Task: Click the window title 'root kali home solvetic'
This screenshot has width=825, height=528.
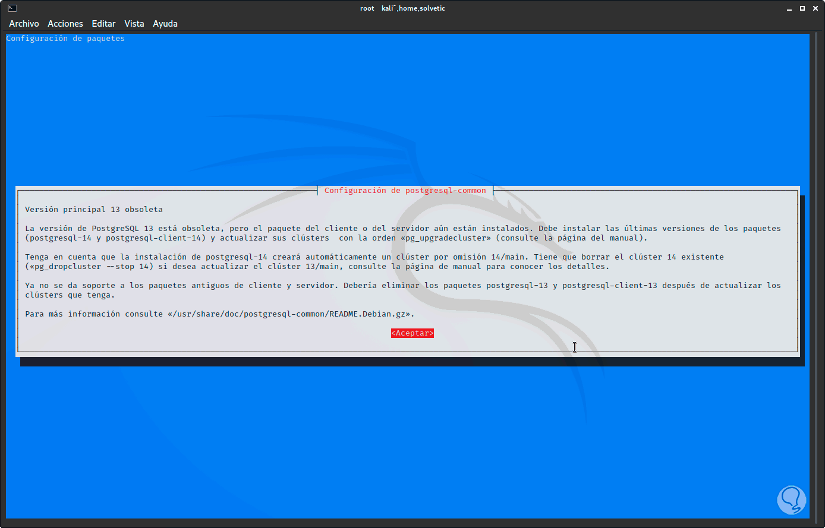Action: point(402,8)
